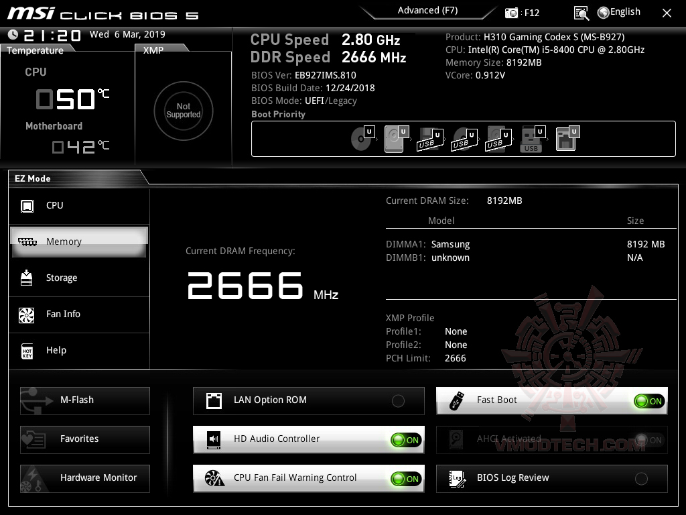Close the BIOS with the X button
Image resolution: width=686 pixels, height=515 pixels.
(667, 13)
